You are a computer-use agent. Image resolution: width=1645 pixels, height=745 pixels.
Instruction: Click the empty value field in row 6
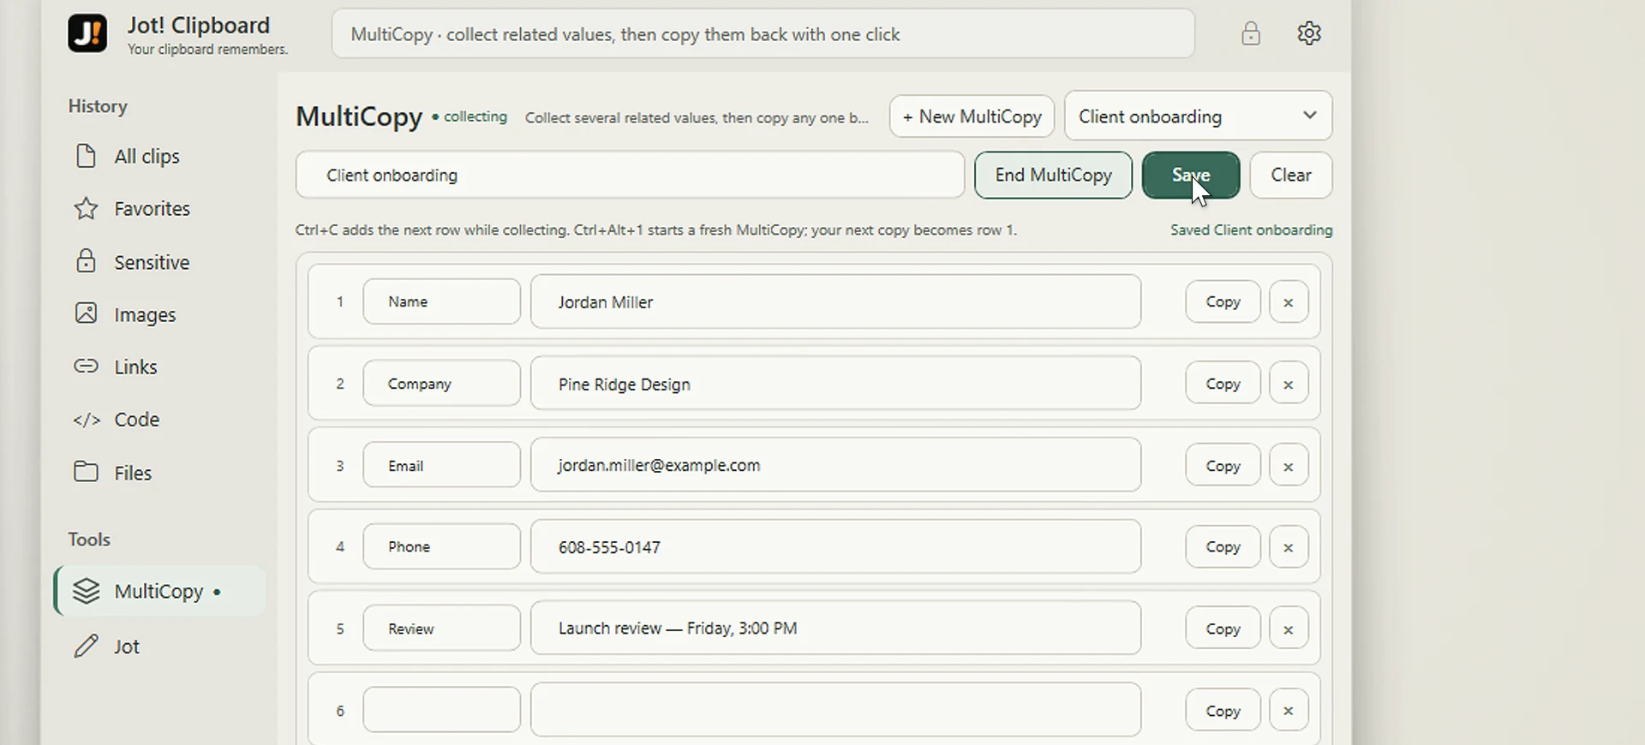[x=835, y=710]
